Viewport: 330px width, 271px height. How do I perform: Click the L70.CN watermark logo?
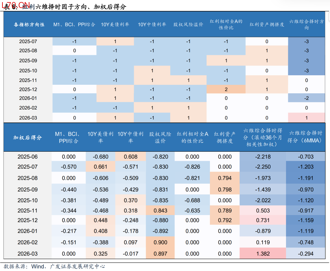(x=15, y=4)
